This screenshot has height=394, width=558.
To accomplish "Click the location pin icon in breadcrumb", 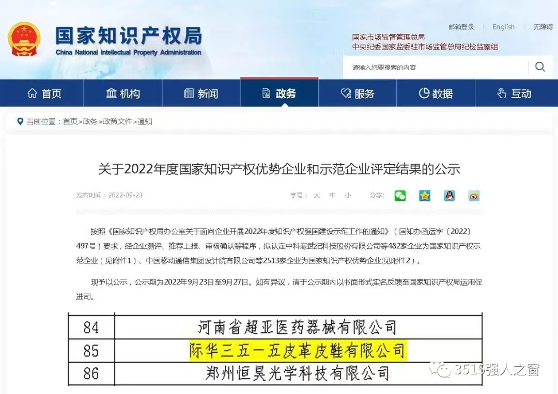I will pos(20,122).
